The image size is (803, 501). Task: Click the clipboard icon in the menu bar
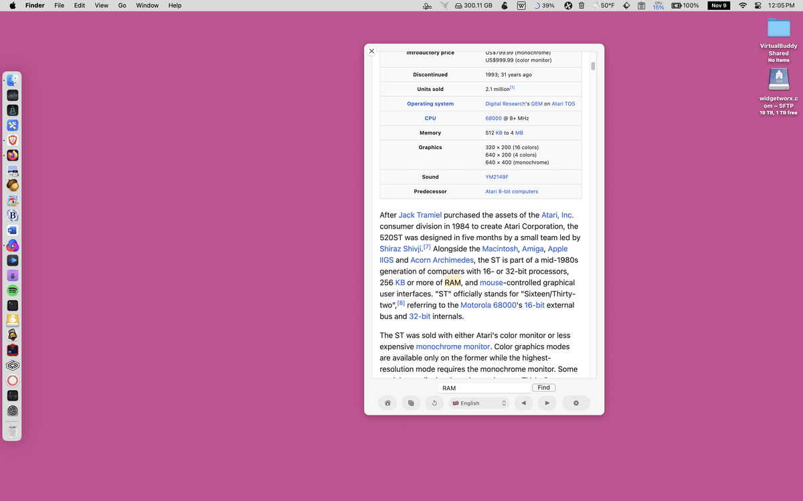click(641, 5)
